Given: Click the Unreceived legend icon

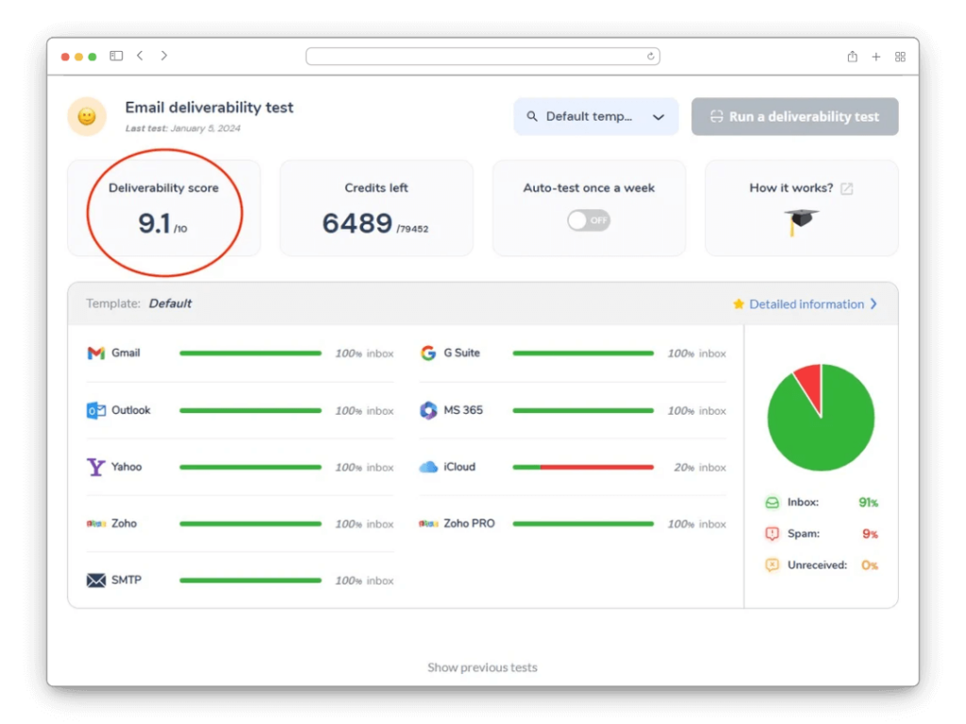Looking at the screenshot, I should tap(772, 565).
